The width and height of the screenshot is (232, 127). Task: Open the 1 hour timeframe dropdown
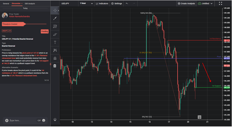(x=86, y=3)
